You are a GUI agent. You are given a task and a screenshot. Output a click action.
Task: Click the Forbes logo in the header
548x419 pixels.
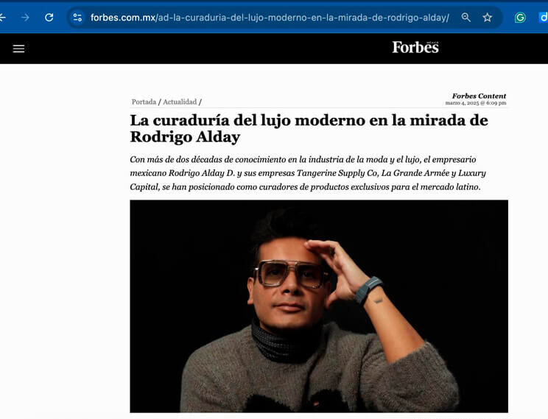[415, 48]
